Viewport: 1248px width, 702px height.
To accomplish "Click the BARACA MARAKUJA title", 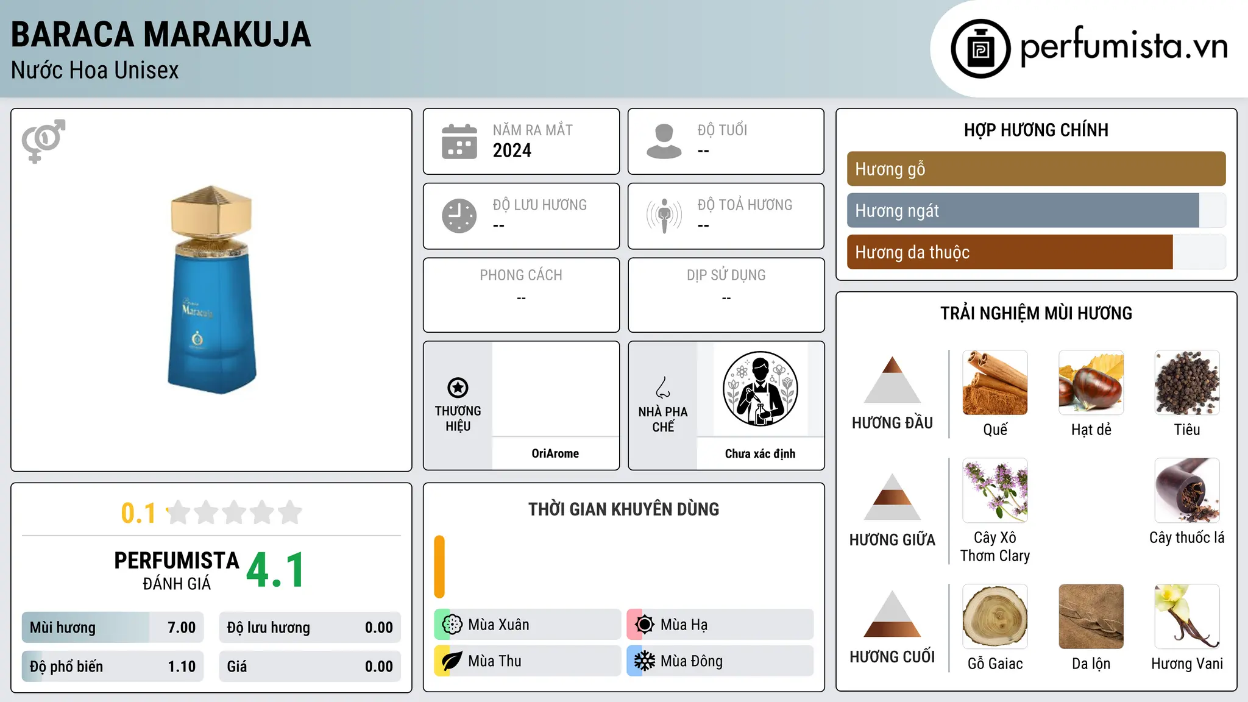I will tap(161, 35).
